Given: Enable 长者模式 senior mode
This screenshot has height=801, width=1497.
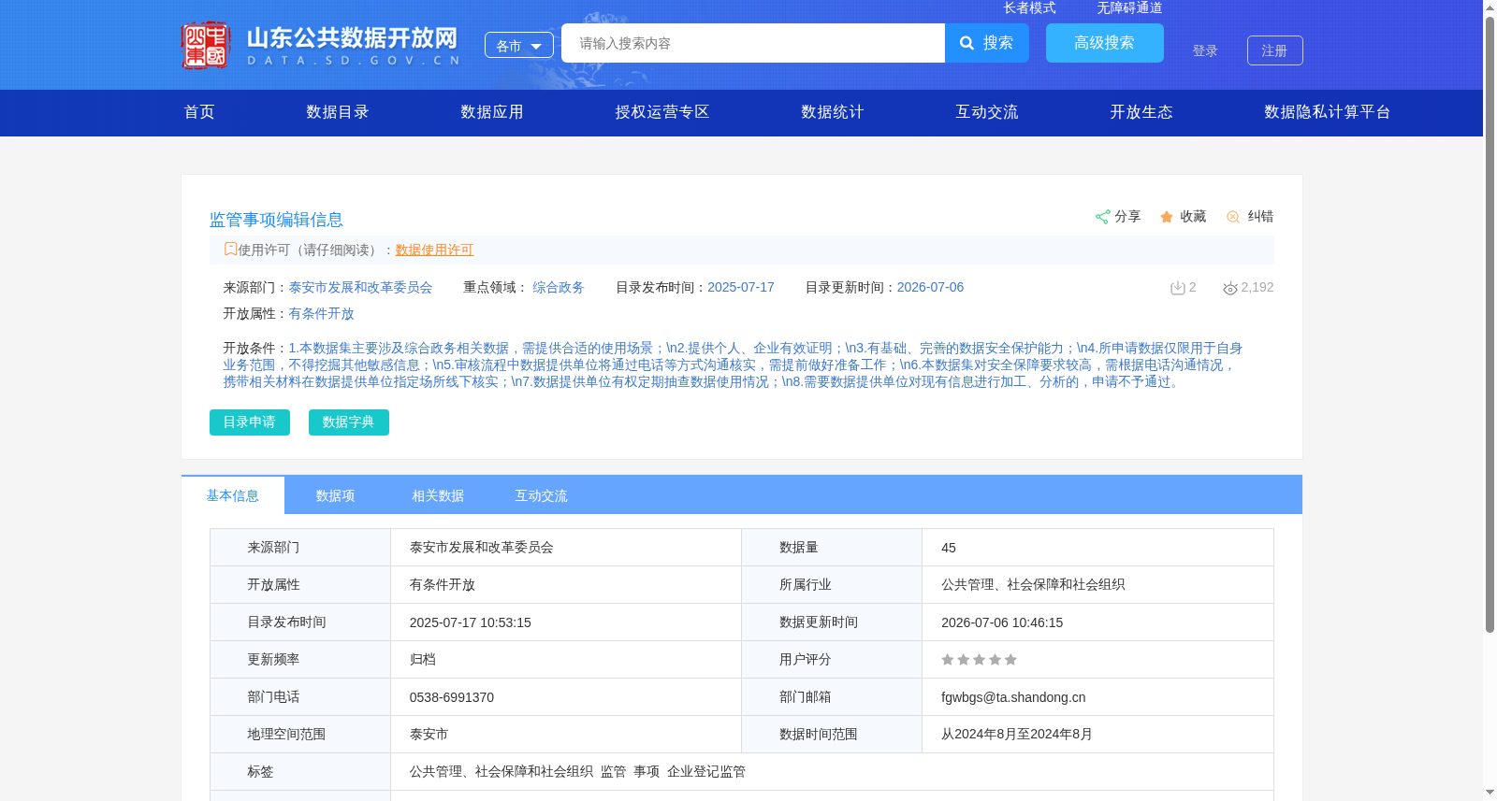Looking at the screenshot, I should pos(1029,7).
